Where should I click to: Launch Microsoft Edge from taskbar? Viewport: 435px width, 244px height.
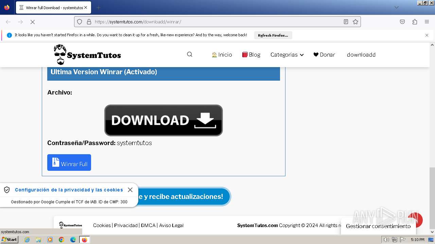(73, 240)
